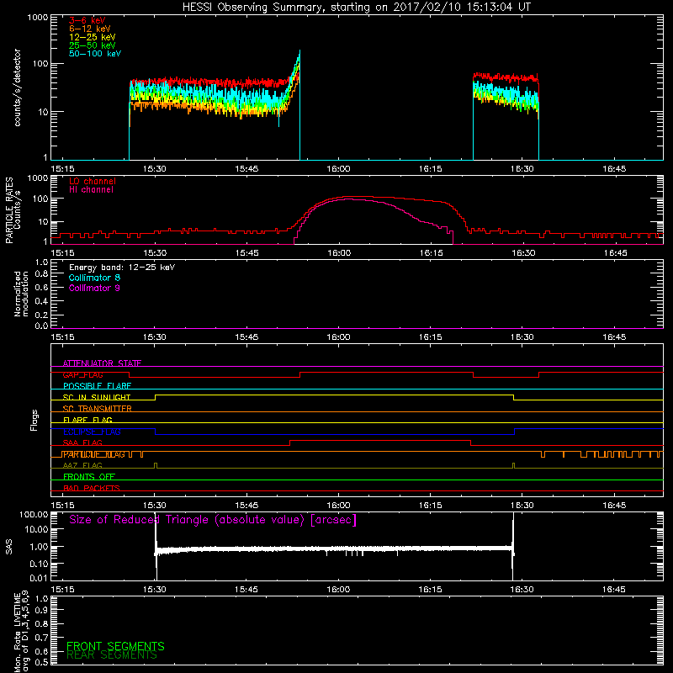The image size is (673, 673).
Task: Click the 16:00 tick label under the count-rate plot
Action: (x=338, y=169)
